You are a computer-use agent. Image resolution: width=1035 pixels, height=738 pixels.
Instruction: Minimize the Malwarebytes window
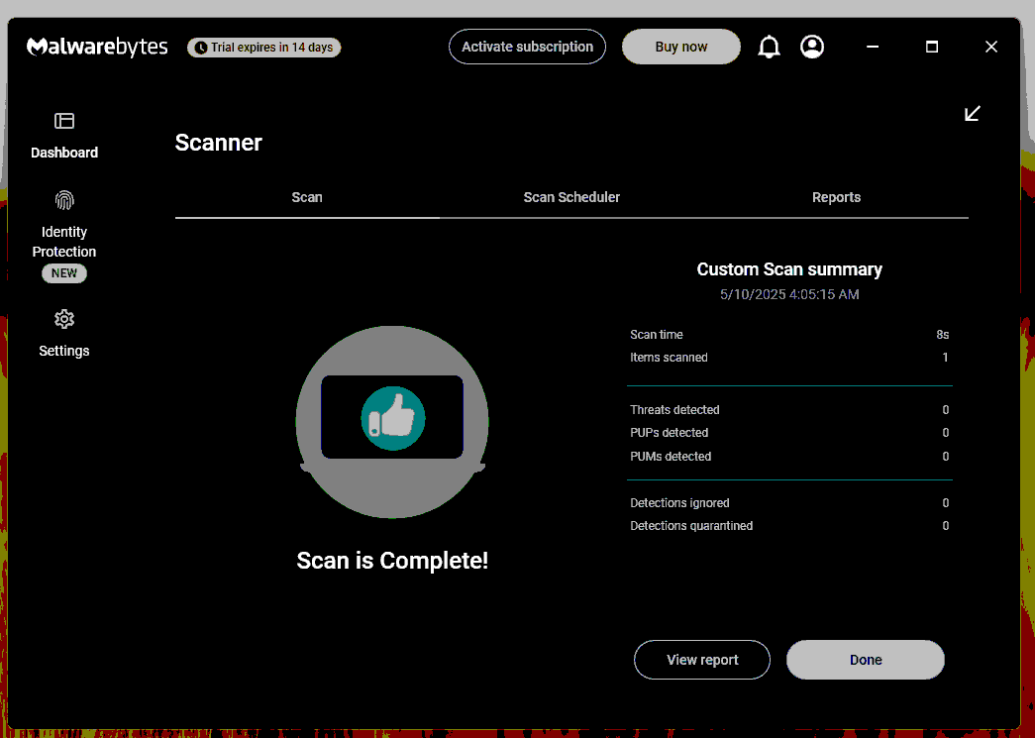click(873, 47)
